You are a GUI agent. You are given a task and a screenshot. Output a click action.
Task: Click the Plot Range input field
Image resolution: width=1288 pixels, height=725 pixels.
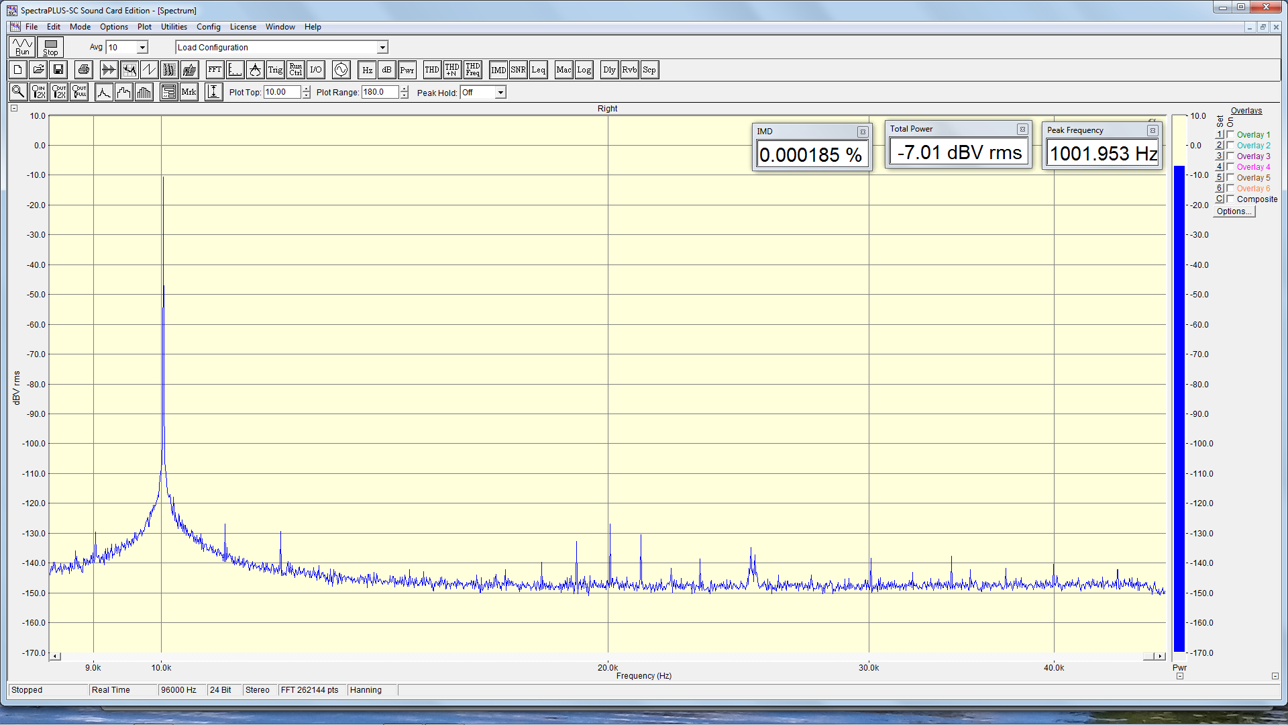point(380,93)
